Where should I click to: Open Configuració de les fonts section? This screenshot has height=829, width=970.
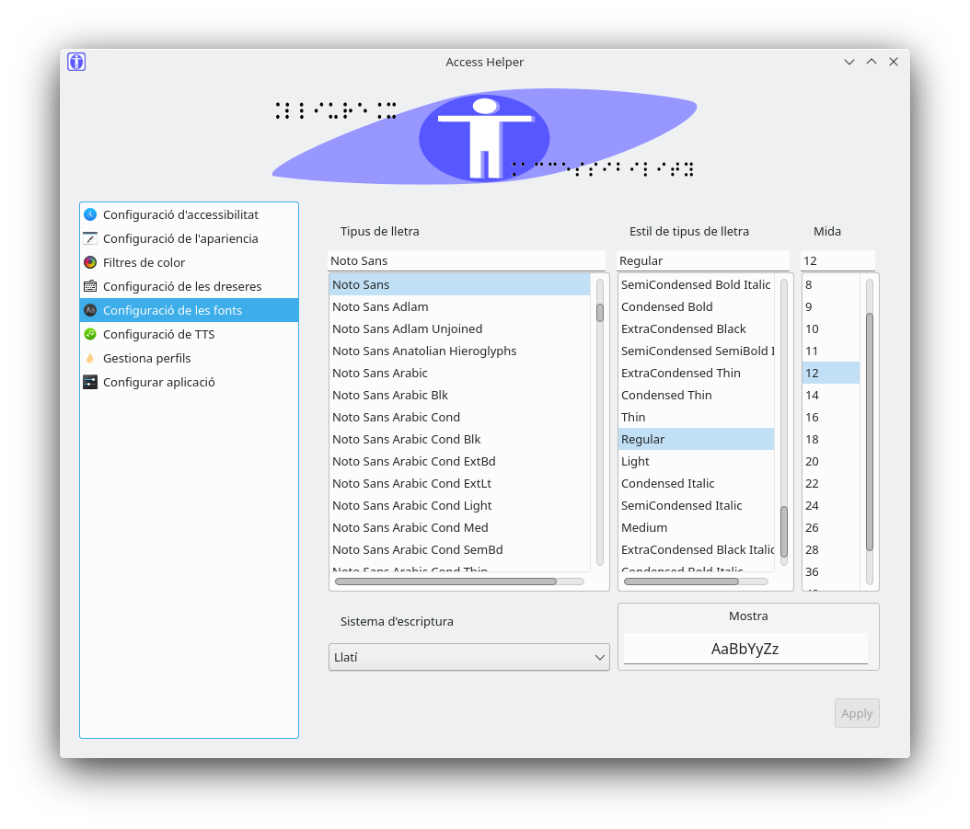[x=172, y=310]
